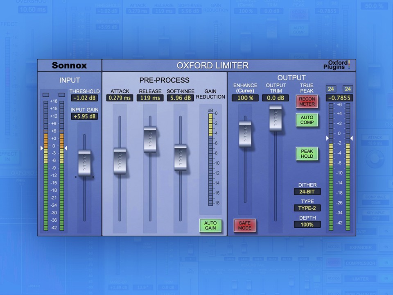
Task: Click the Soft-Knee fader handle
Action: 181,157
